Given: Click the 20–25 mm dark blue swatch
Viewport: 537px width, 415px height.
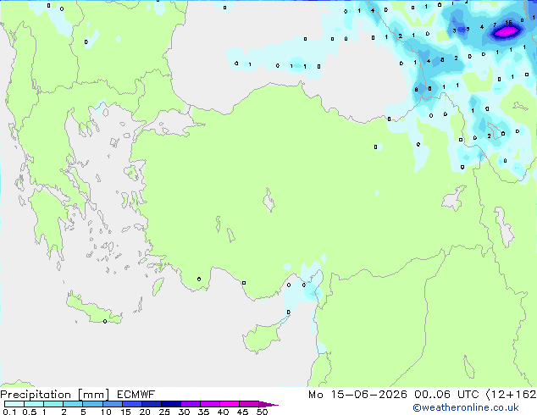Looking at the screenshot, I should pyautogui.click(x=151, y=404).
